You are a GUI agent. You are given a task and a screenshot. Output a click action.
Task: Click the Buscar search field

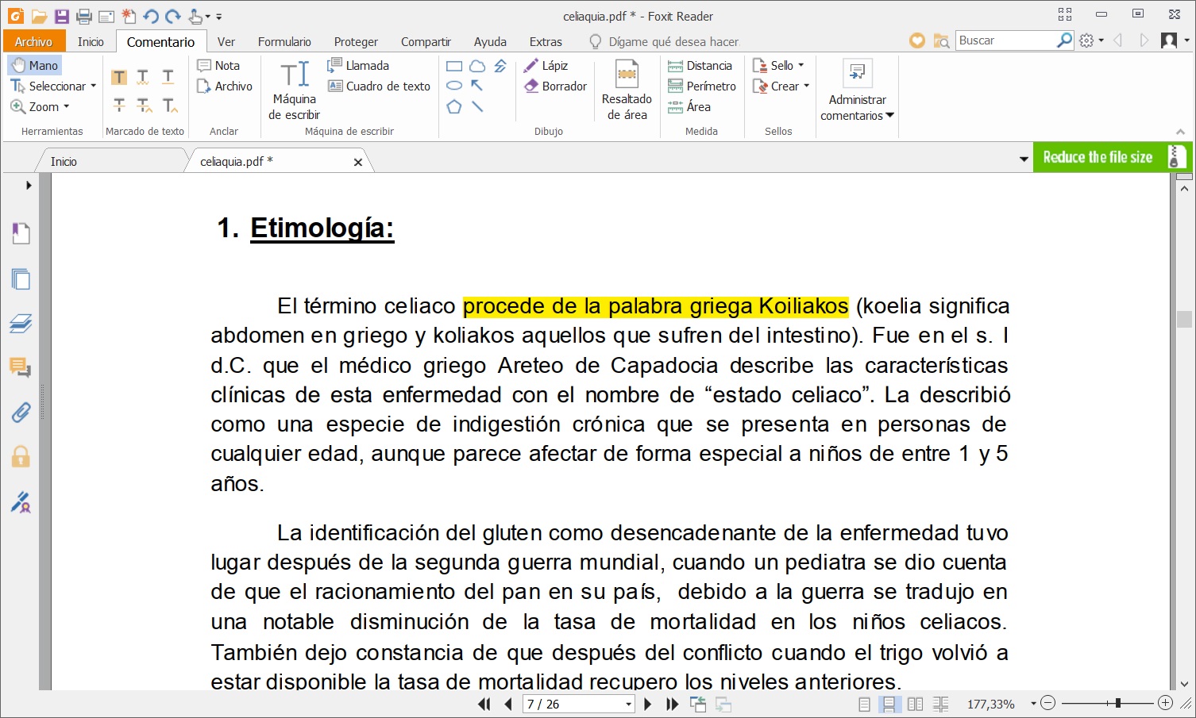1006,40
